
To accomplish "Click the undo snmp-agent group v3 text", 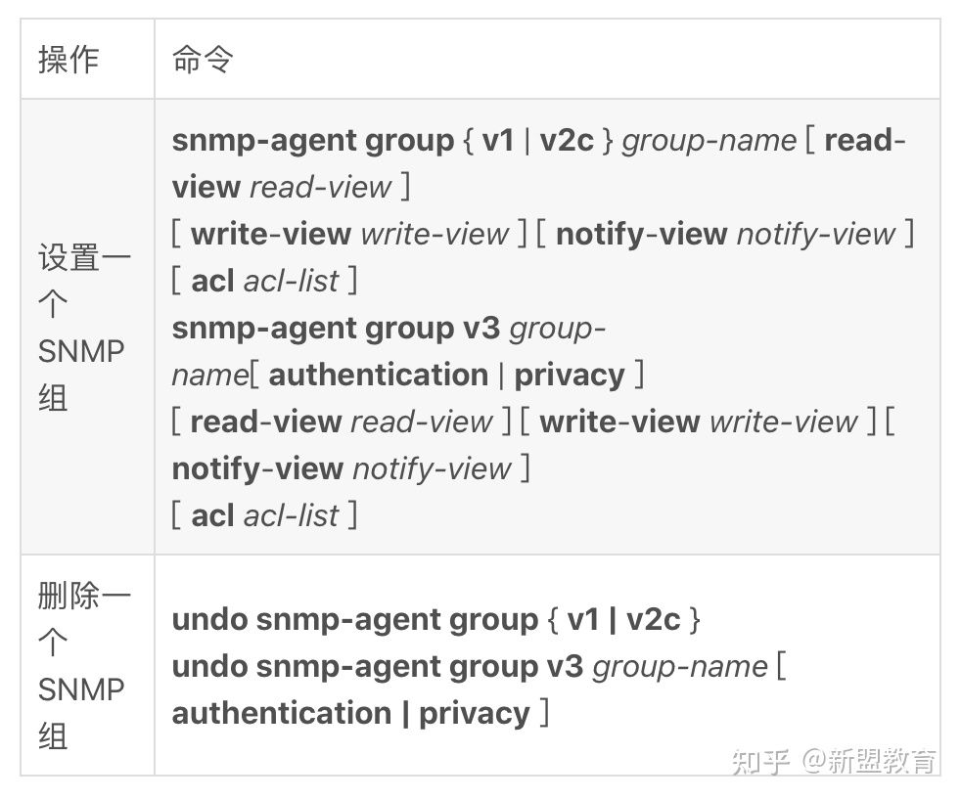I will tap(378, 666).
